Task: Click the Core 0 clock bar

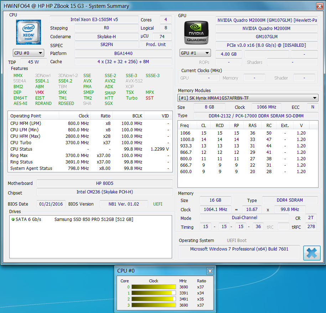Action: click(x=154, y=287)
